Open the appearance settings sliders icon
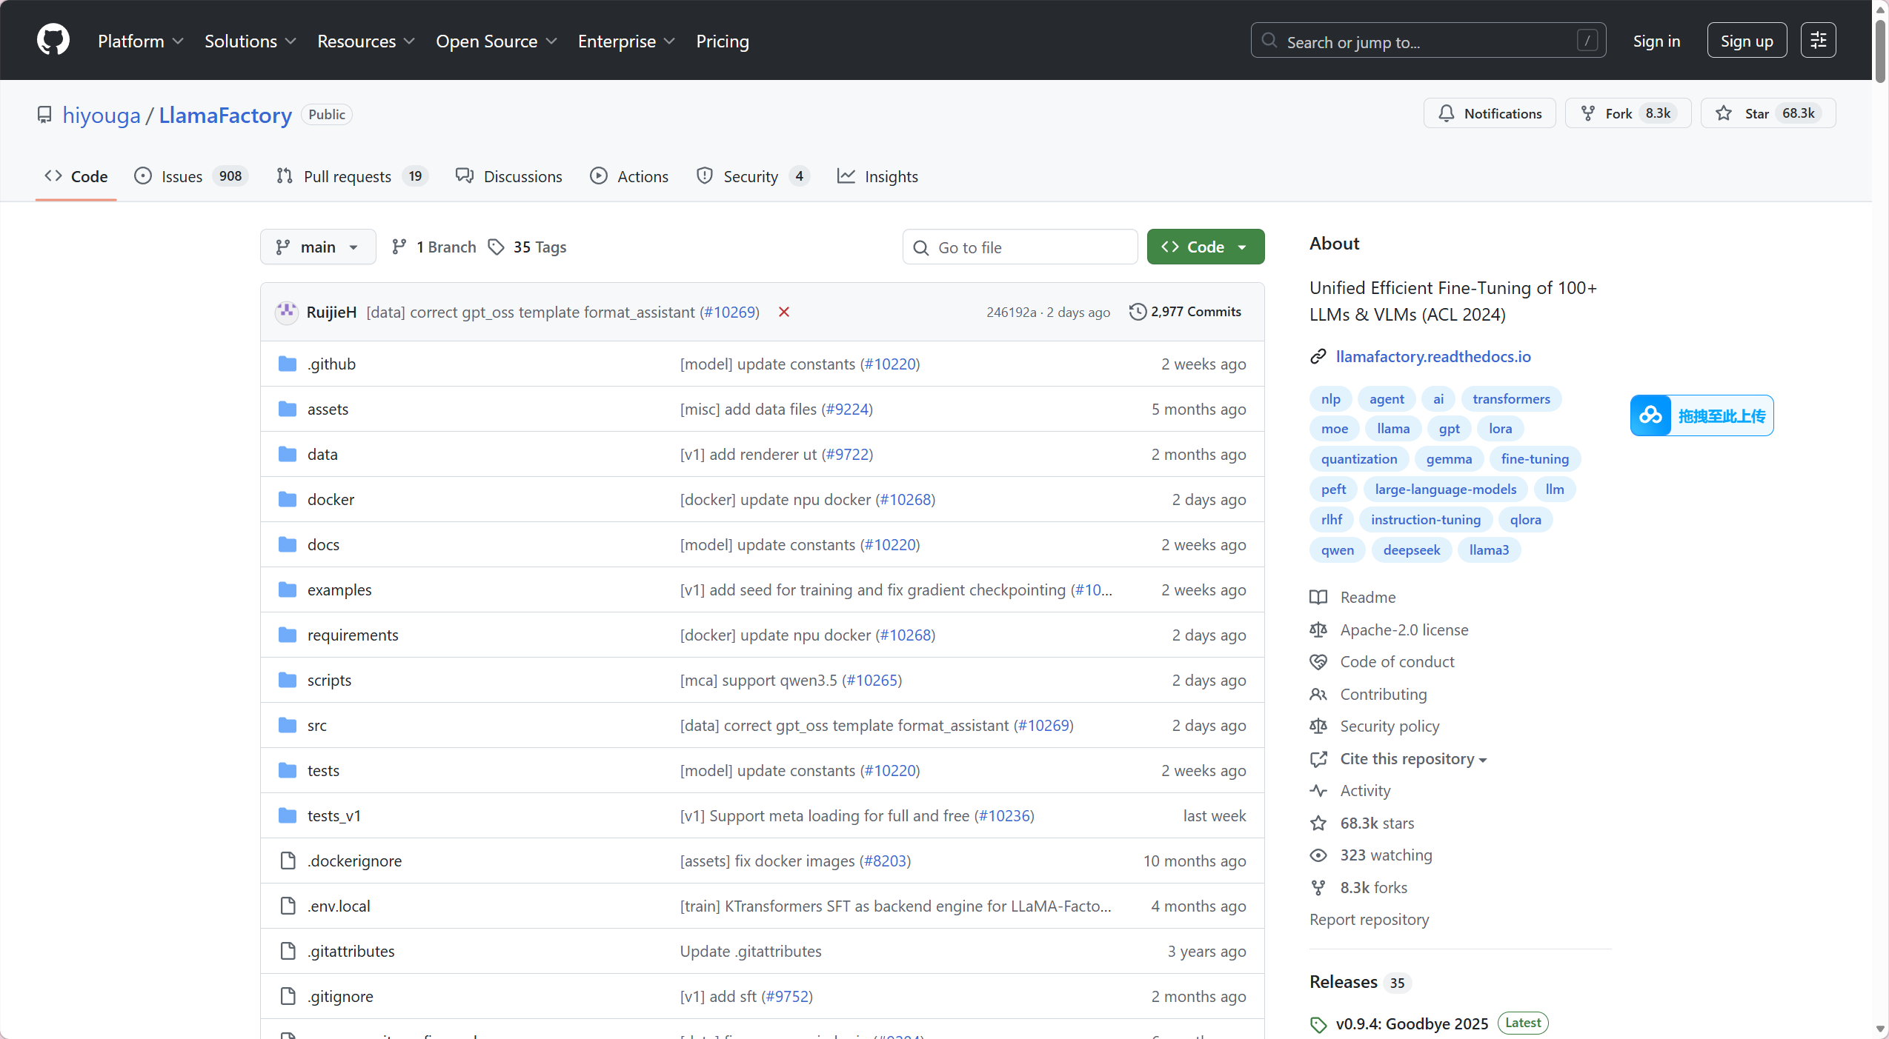The width and height of the screenshot is (1889, 1039). coord(1818,41)
